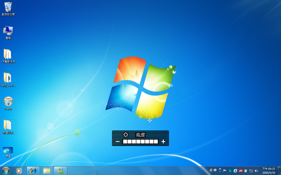Select the Windows wallpaper image file icon
Screen dimensions: 281x175
(8, 152)
